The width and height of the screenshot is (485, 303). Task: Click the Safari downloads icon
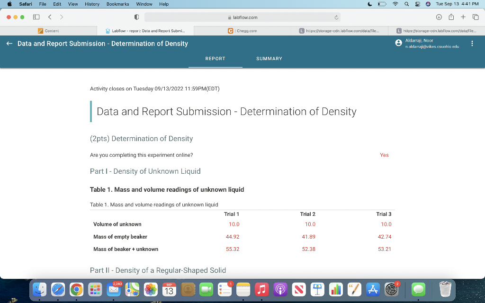438,17
